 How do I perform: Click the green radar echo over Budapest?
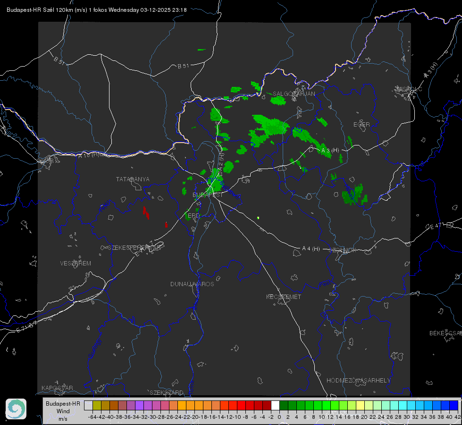pyautogui.click(x=215, y=180)
